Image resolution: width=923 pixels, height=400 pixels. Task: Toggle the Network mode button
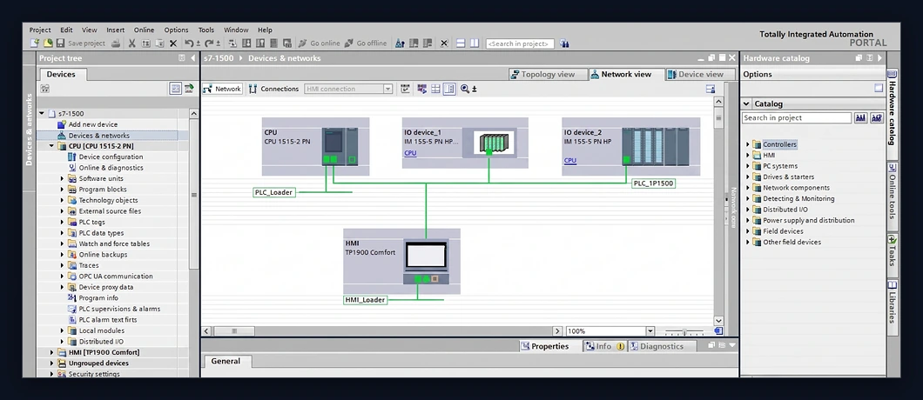coord(222,89)
